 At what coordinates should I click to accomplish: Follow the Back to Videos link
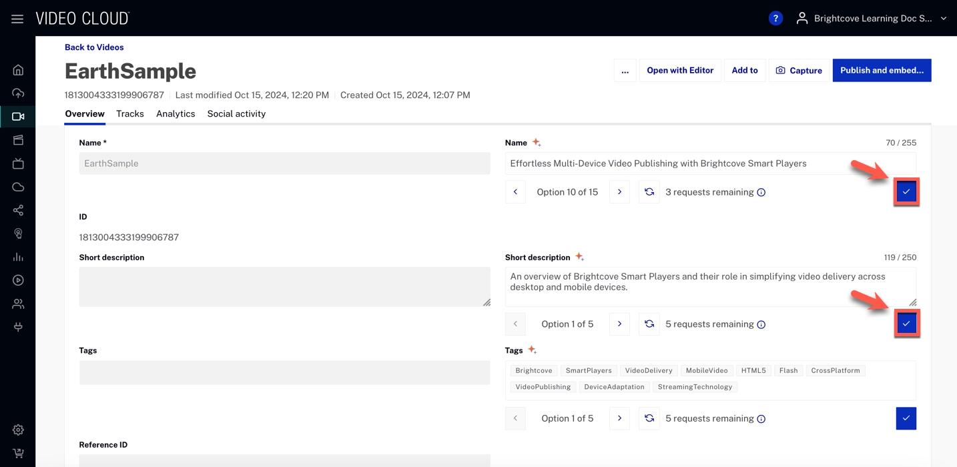tap(94, 47)
